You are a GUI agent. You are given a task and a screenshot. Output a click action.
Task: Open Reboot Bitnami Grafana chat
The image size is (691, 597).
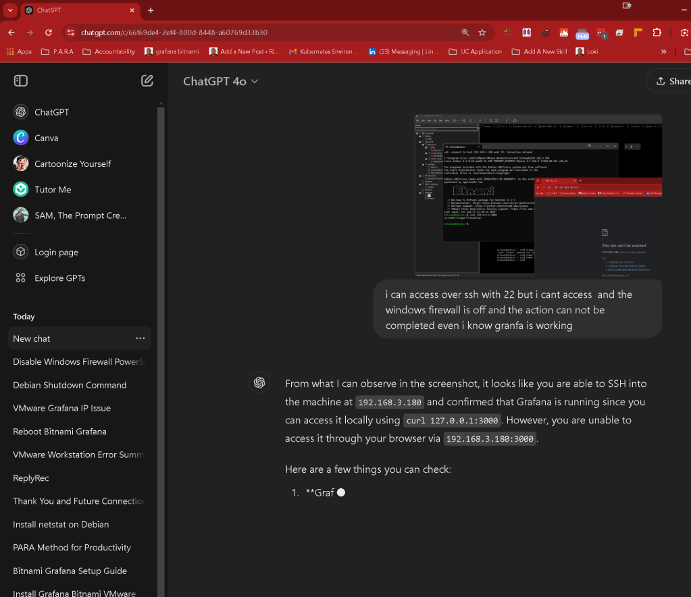click(59, 432)
